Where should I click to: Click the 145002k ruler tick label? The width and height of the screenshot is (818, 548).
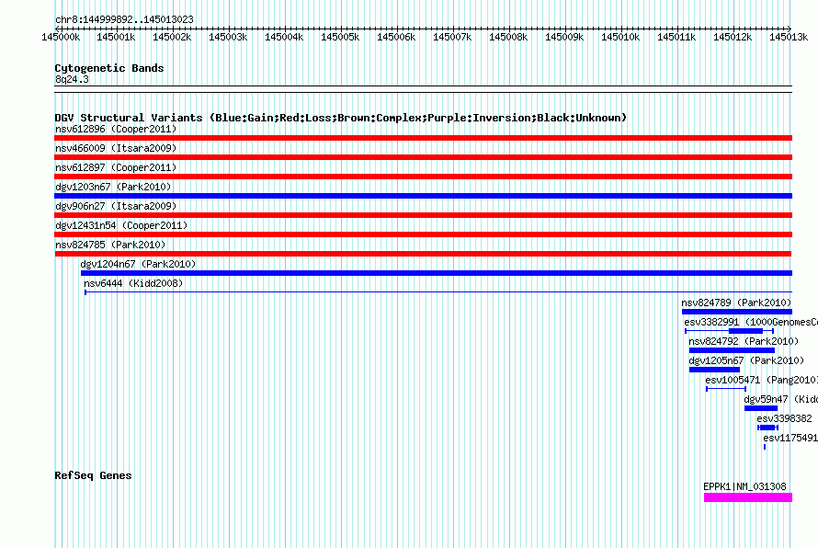coord(172,37)
